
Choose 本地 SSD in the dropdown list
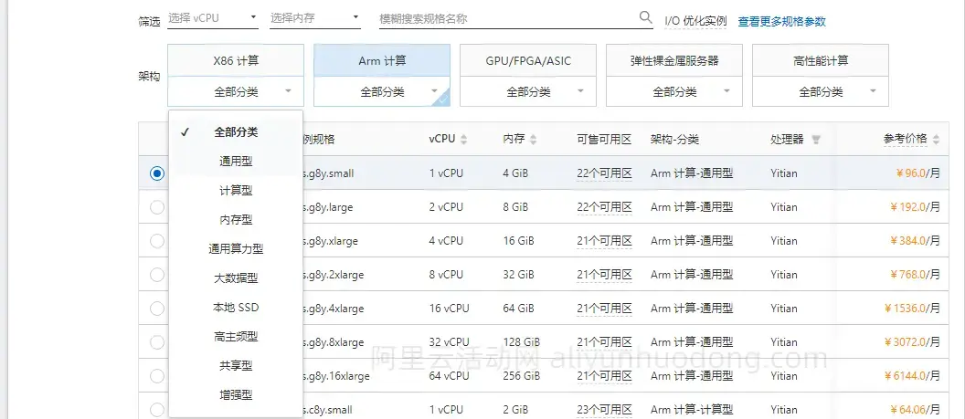[236, 308]
